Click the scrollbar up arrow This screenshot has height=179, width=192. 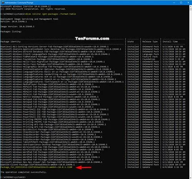190,7
